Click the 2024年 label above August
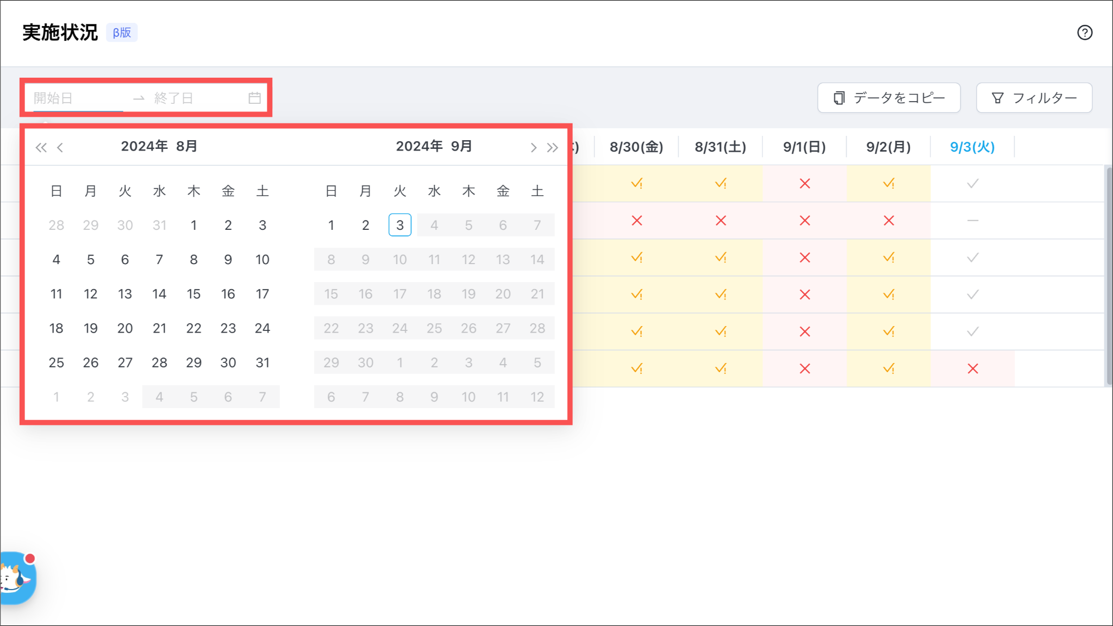Screen dimensions: 1113x626 [144, 146]
